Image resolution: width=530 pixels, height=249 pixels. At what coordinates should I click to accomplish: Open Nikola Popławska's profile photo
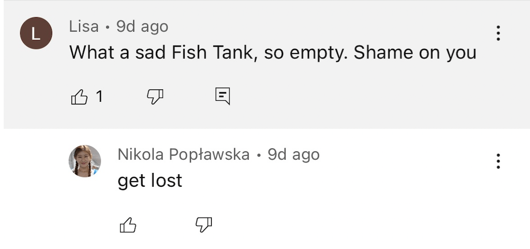(85, 161)
